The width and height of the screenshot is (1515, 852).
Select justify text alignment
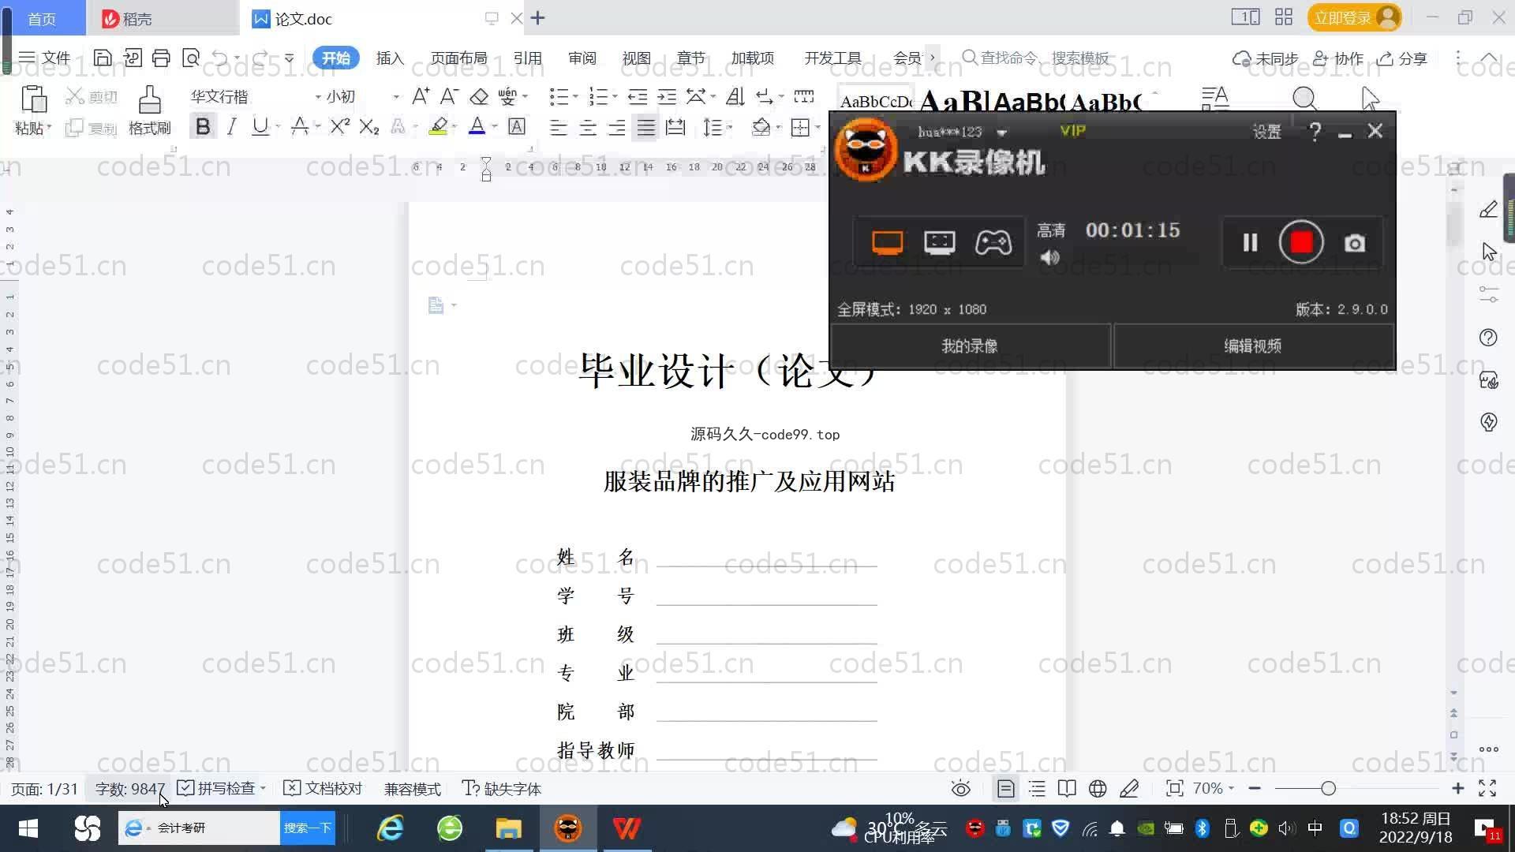(646, 127)
